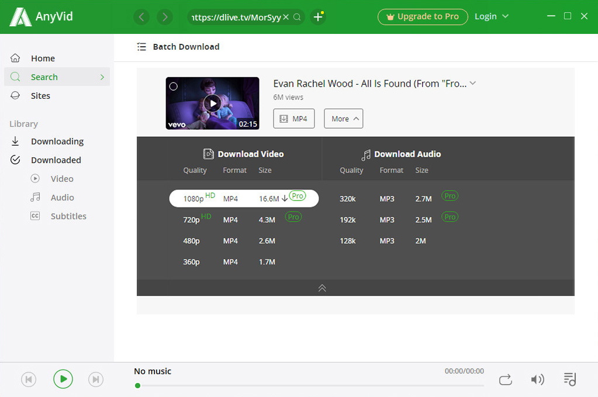Screen dimensions: 598x397
Task: Play the video thumbnail preview
Action: click(212, 103)
